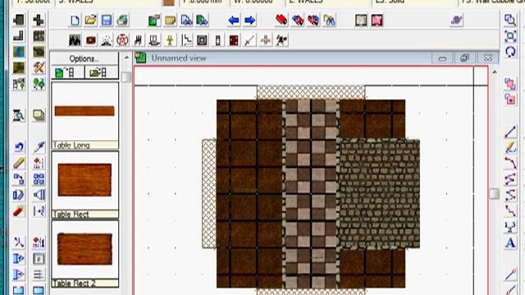Click the binoculars icon over a folder
This screenshot has width=525, height=295.
tap(330, 20)
